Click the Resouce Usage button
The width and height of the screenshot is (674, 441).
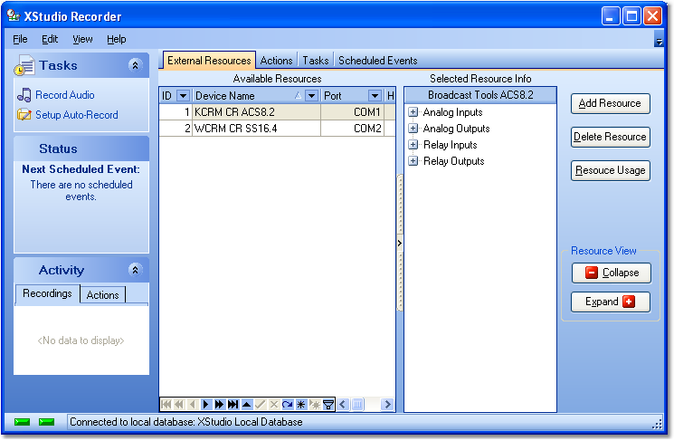tap(610, 171)
